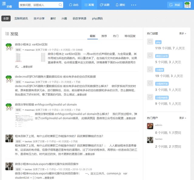
Task: Open author avatar for module.exports post
Action: [9, 166]
